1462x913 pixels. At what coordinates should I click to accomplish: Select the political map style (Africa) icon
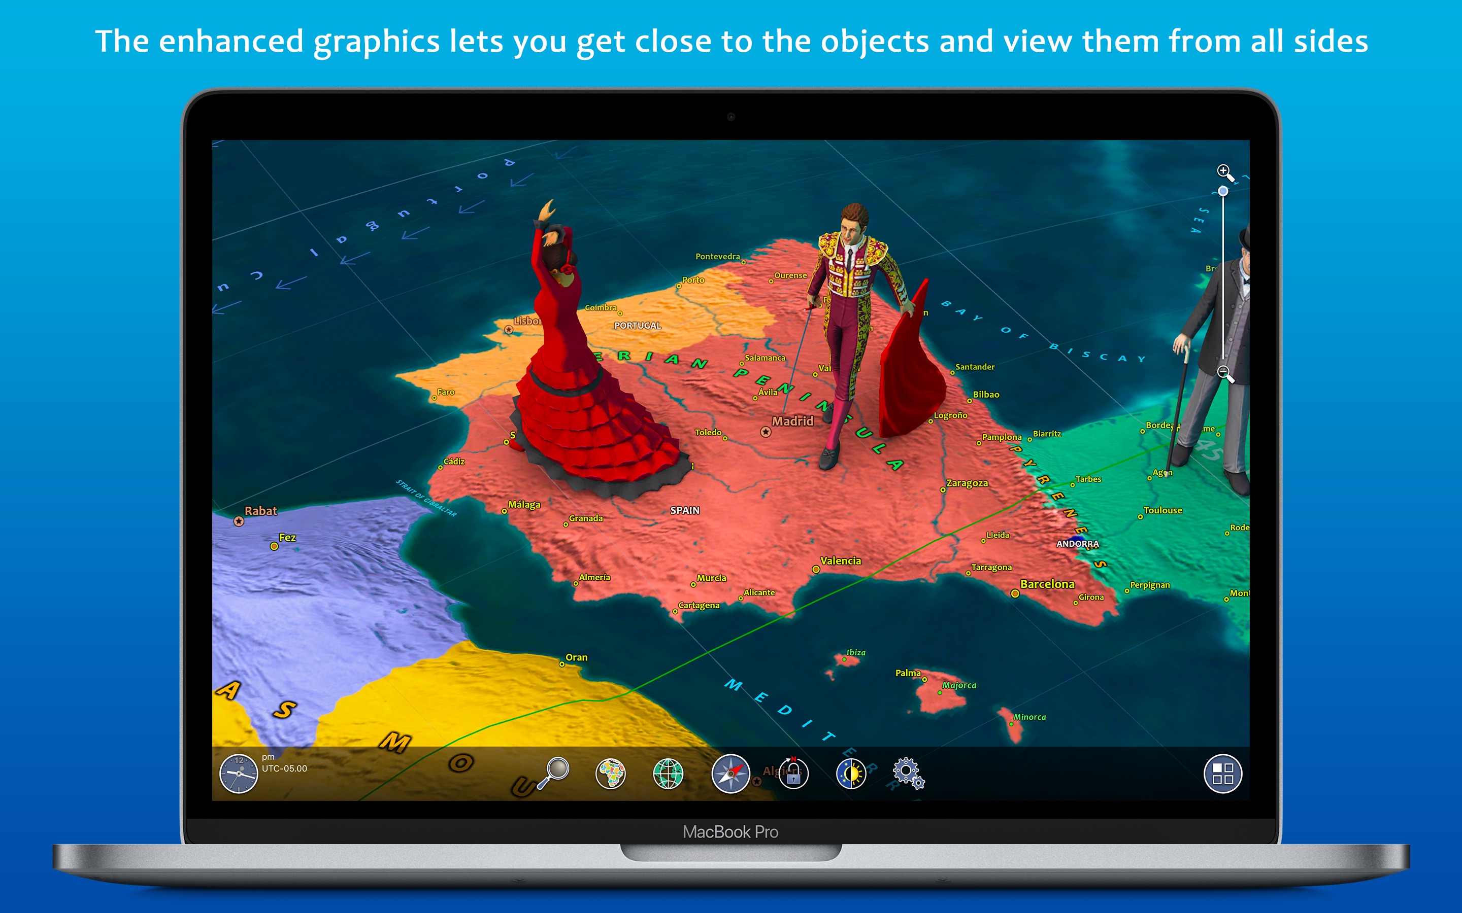[x=611, y=774]
